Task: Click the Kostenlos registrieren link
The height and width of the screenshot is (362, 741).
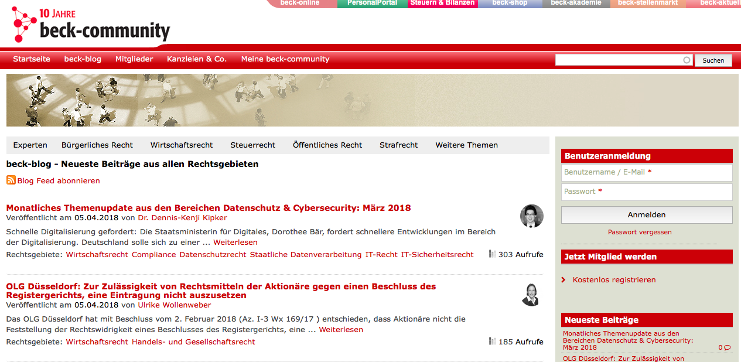Action: [x=614, y=280]
